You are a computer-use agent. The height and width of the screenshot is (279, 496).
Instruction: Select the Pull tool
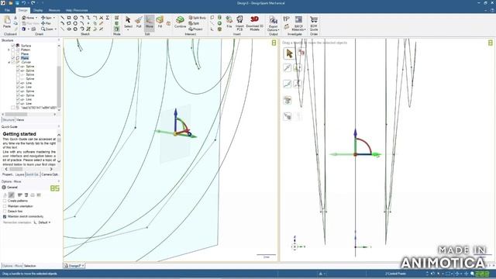pos(139,22)
